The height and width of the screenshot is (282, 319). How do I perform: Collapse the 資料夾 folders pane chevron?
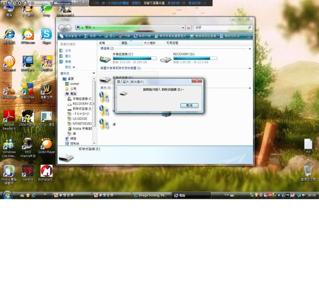(x=94, y=73)
